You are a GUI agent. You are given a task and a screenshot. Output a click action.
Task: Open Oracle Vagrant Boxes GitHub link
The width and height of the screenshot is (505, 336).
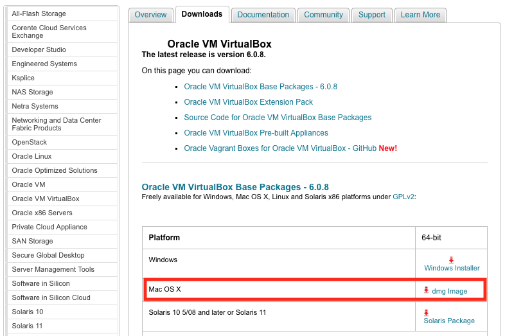point(280,148)
